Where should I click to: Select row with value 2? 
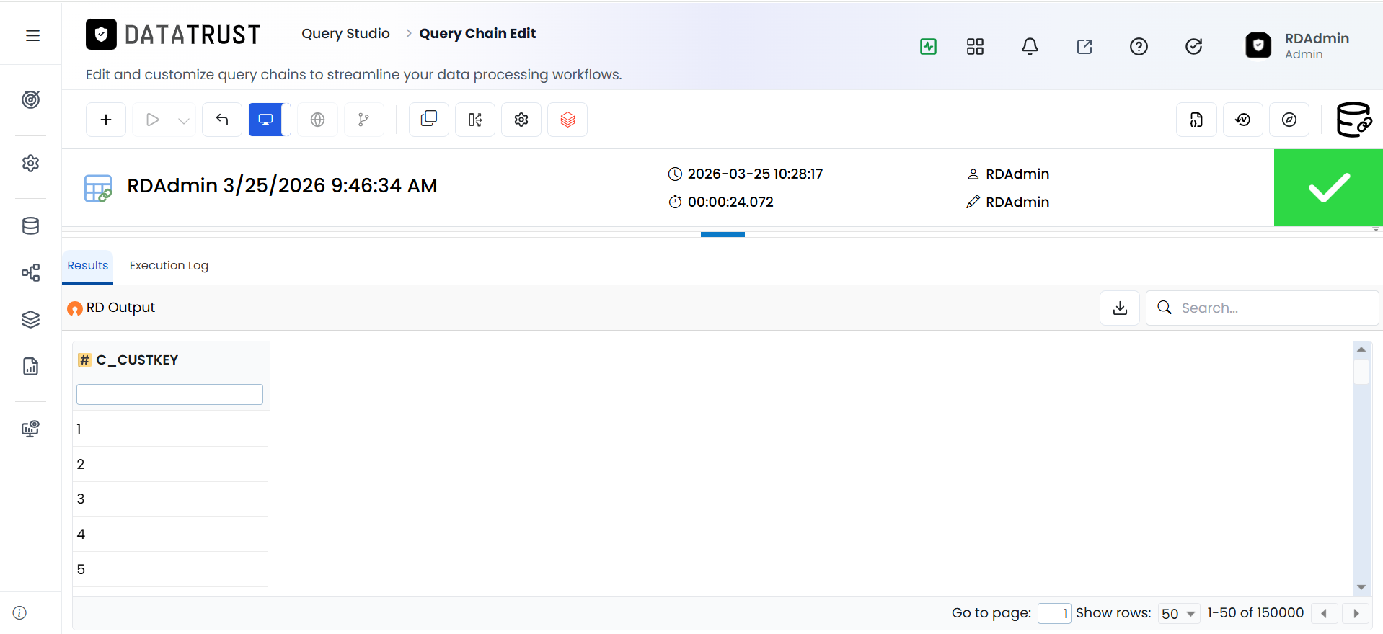[170, 465]
